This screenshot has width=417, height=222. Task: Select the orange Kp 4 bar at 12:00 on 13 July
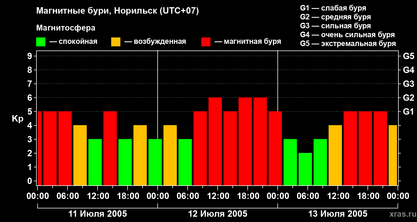[335, 155]
